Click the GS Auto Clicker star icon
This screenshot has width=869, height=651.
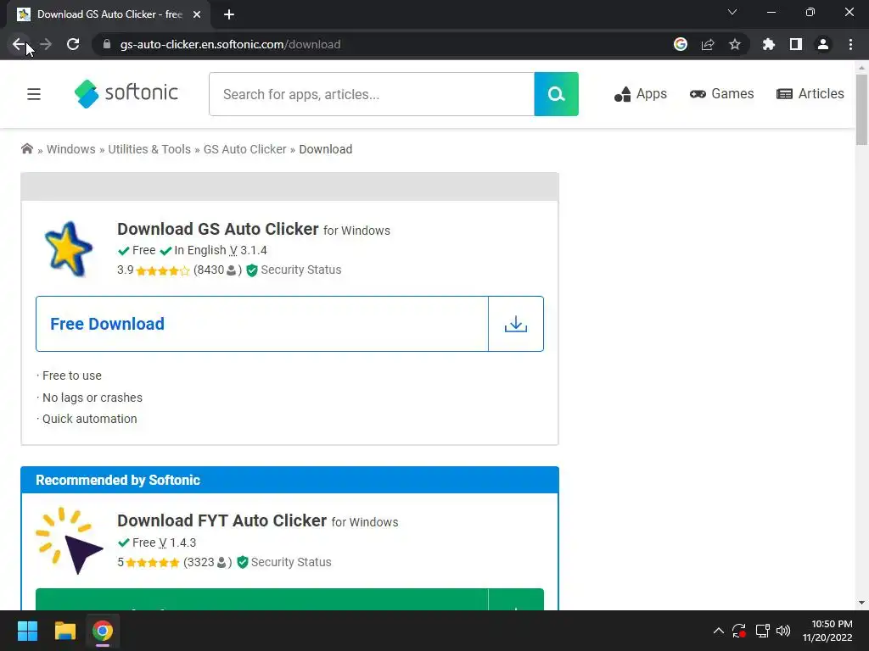click(69, 249)
